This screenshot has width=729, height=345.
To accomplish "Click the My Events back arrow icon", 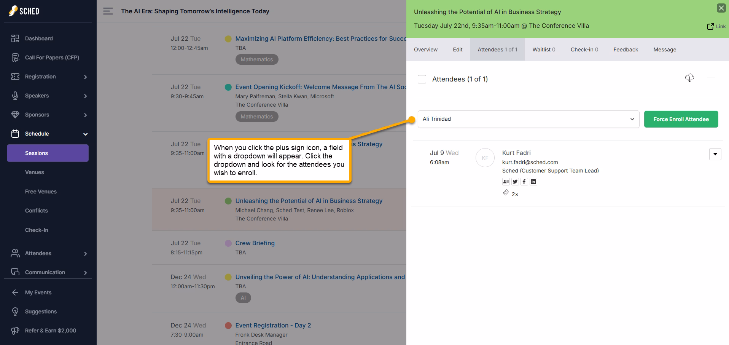I will pos(15,292).
